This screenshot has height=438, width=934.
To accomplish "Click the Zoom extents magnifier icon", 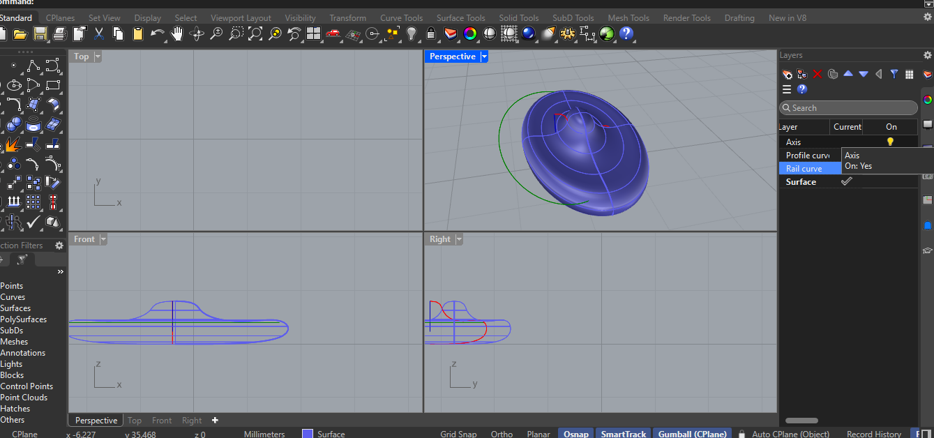I will (x=255, y=33).
